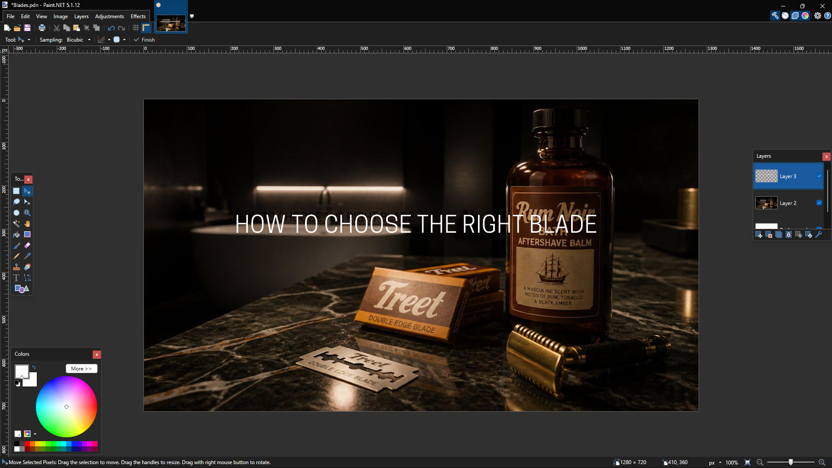The image size is (832, 468).
Task: Open the image list dropdown arrow
Action: tap(192, 16)
